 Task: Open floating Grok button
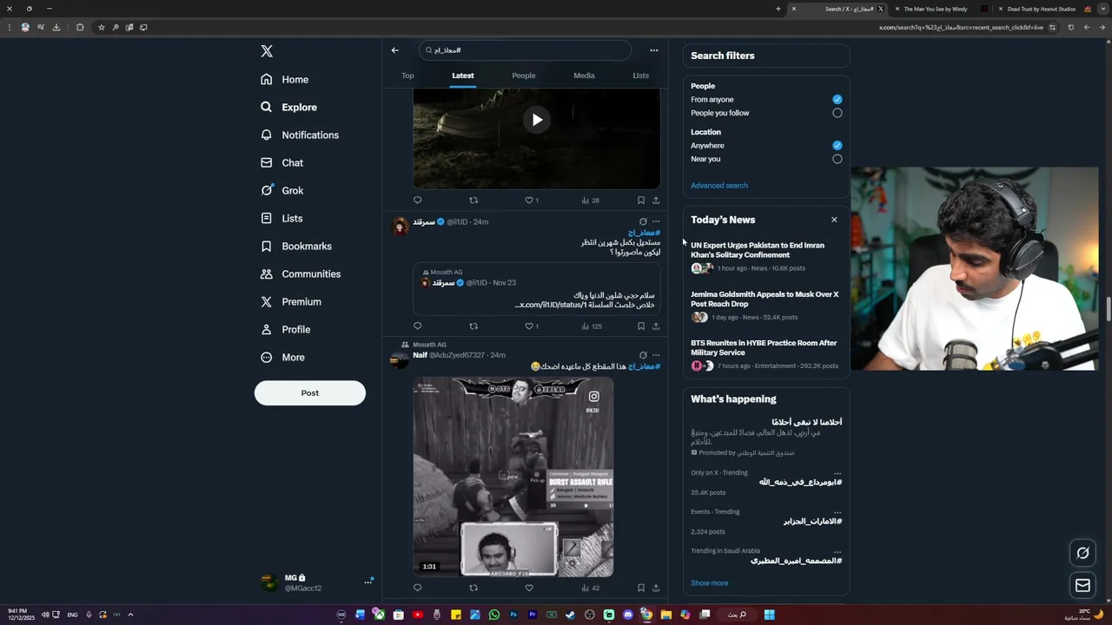point(1082,553)
